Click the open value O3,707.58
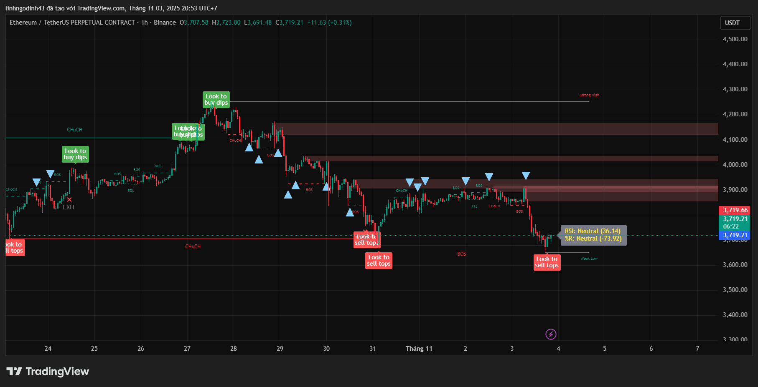Viewport: 758px width, 387px height. pyautogui.click(x=194, y=23)
